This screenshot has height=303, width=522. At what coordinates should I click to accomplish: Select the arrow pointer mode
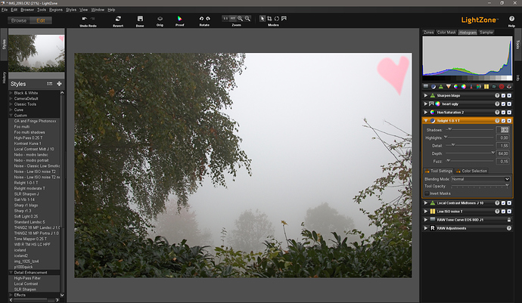(x=263, y=19)
